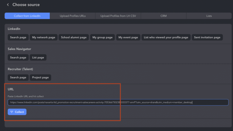Select List who viewed your profile page
The height and width of the screenshot is (131, 233).
point(166,37)
